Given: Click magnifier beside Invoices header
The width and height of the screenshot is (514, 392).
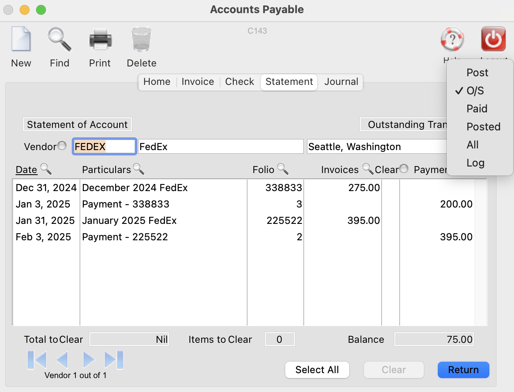Looking at the screenshot, I should (368, 169).
